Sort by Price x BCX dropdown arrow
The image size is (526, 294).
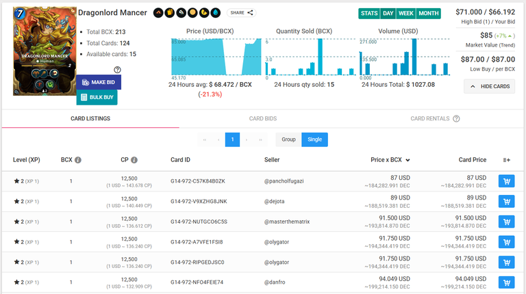[x=408, y=160]
